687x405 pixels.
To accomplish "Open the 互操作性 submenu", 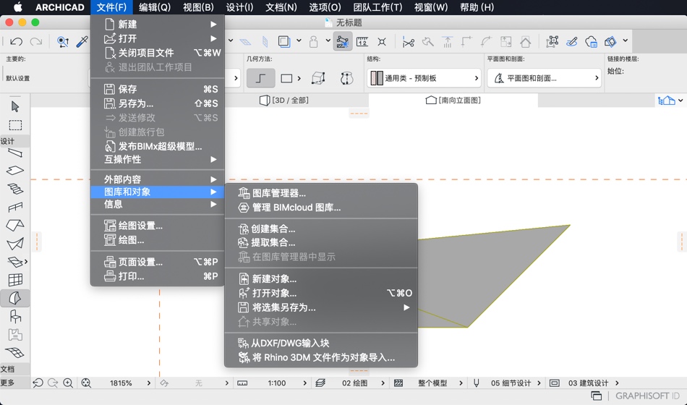I will (158, 160).
